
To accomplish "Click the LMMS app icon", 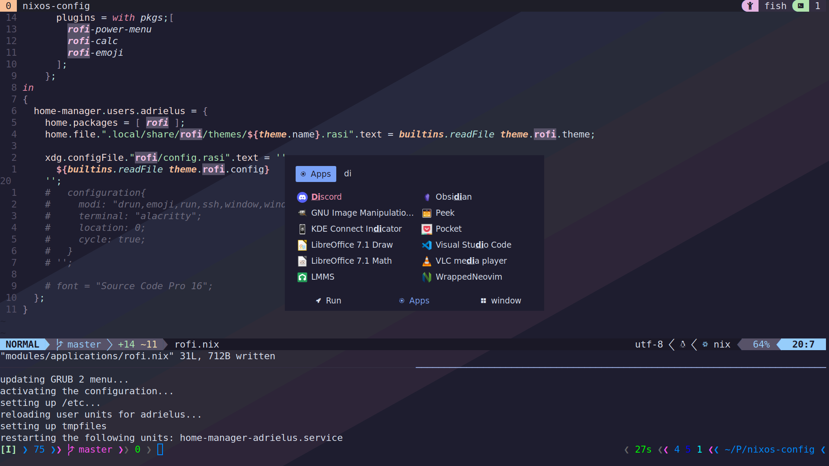I will coord(302,277).
